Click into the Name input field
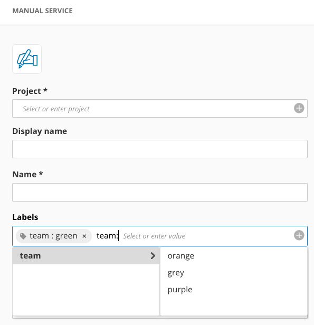The height and width of the screenshot is (325, 314). (160, 192)
